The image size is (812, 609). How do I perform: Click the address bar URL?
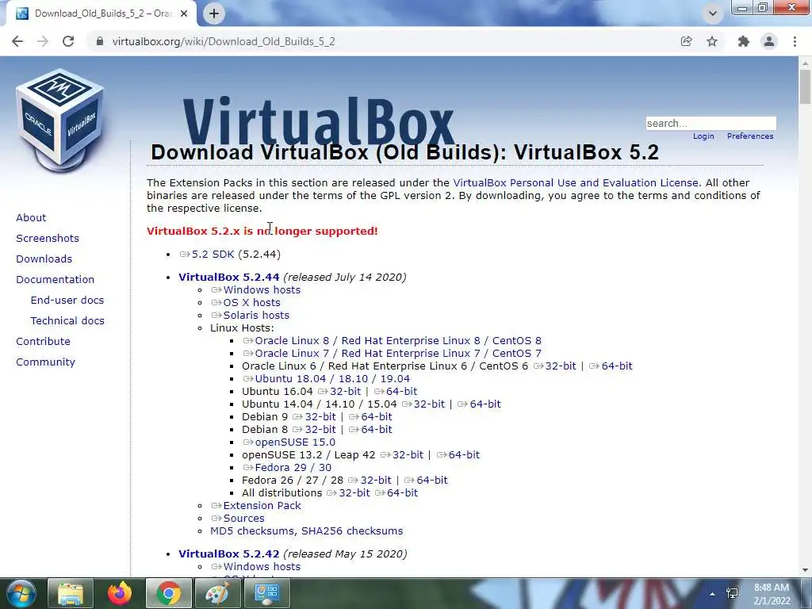tap(224, 41)
